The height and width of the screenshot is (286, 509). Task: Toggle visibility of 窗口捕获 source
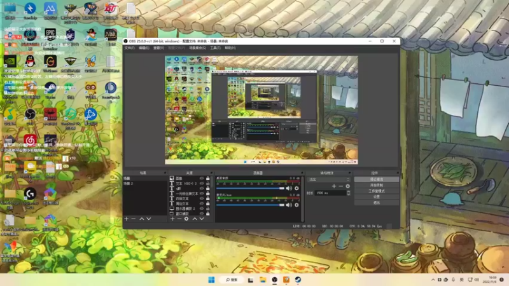pyautogui.click(x=202, y=214)
